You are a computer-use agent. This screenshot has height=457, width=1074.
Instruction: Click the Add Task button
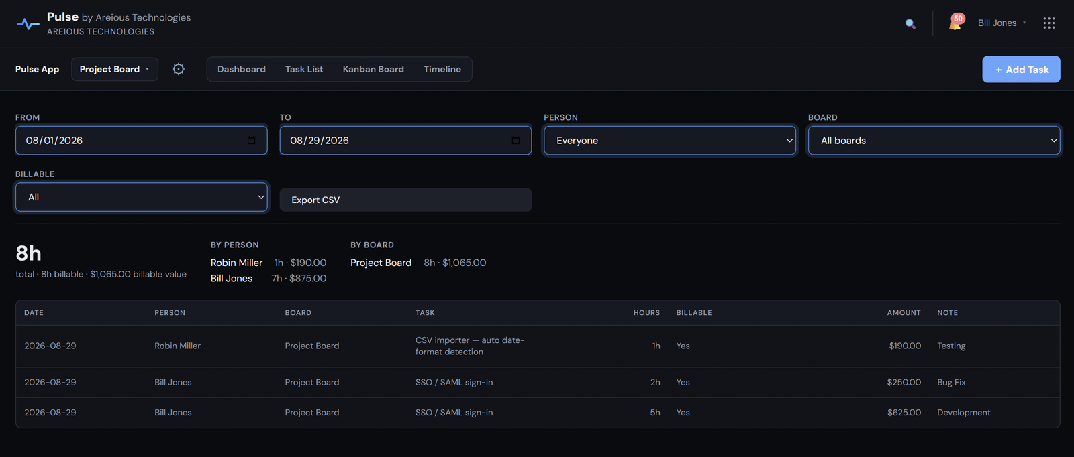point(1022,70)
